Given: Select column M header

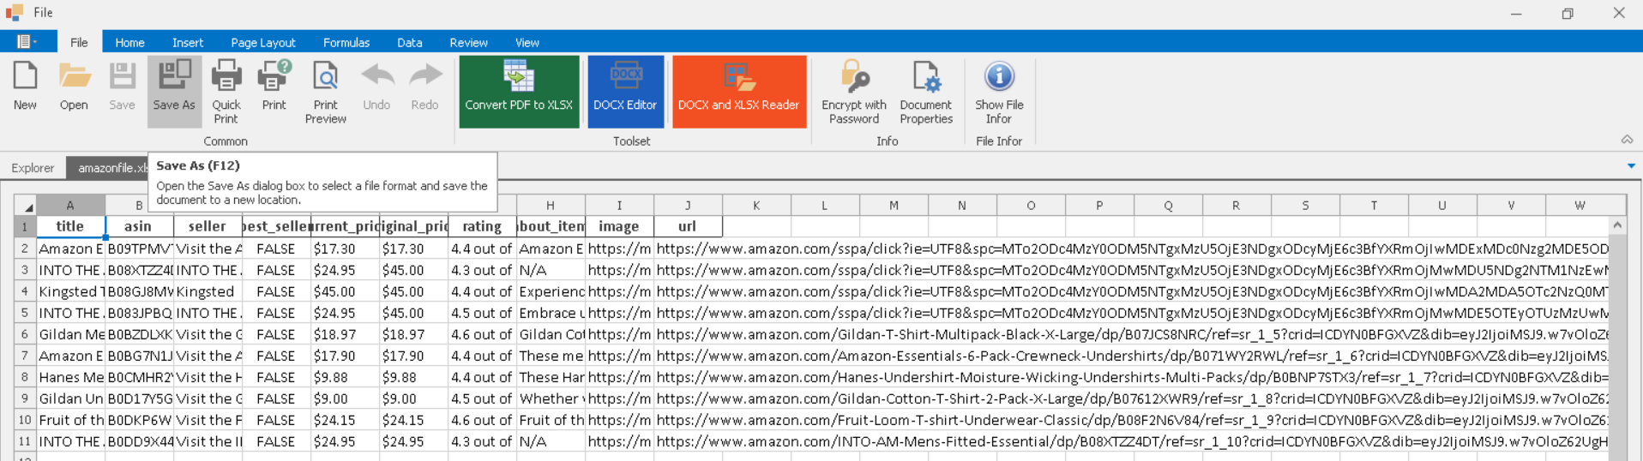Looking at the screenshot, I should pos(894,206).
